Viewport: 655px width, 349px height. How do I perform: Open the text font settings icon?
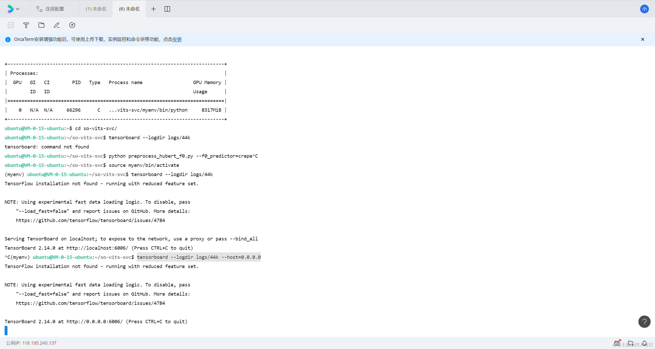coord(26,25)
